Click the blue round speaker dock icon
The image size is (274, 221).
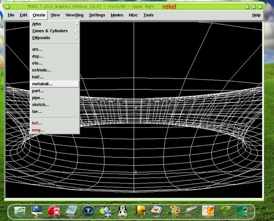coord(88,210)
